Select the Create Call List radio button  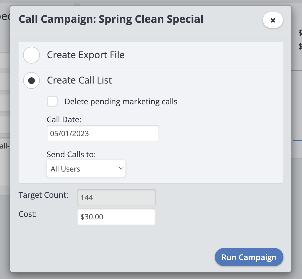[31, 81]
